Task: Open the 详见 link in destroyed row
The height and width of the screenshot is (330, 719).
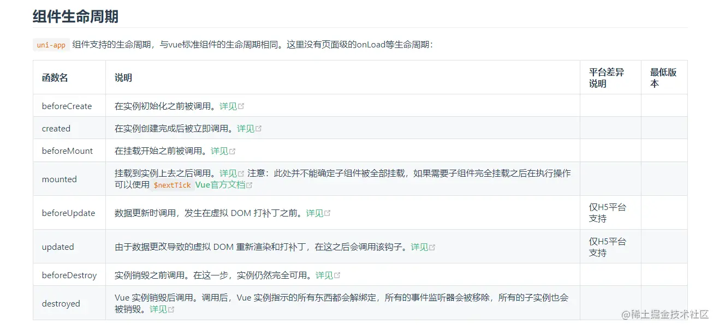Action: click(x=158, y=309)
